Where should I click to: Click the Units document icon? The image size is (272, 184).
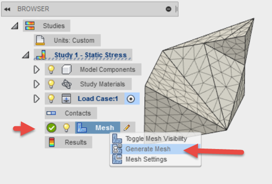pos(40,40)
